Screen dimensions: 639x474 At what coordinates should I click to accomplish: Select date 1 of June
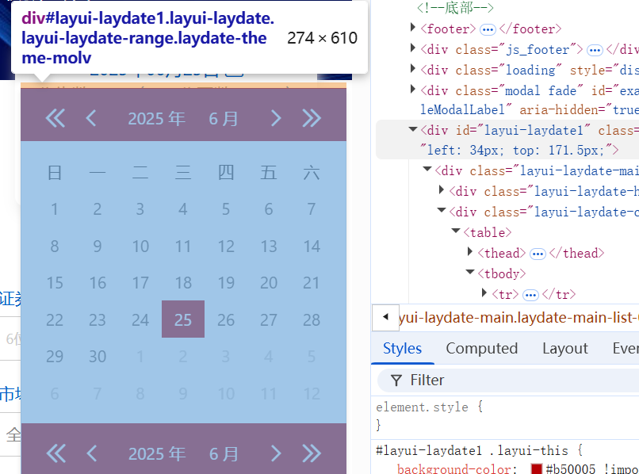click(x=54, y=208)
